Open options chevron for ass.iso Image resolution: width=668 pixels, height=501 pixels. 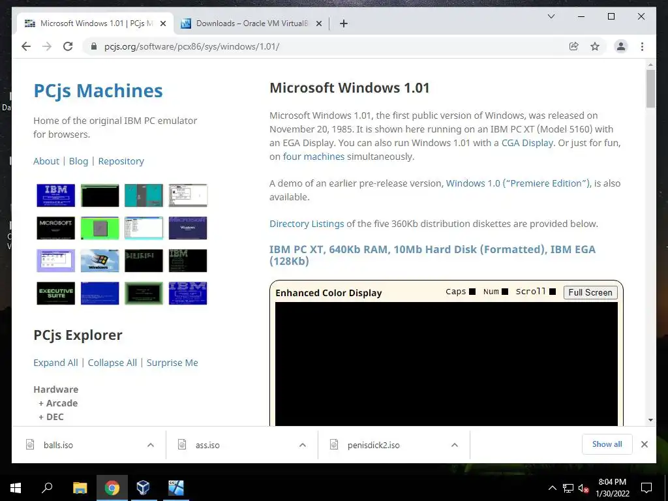(x=303, y=445)
